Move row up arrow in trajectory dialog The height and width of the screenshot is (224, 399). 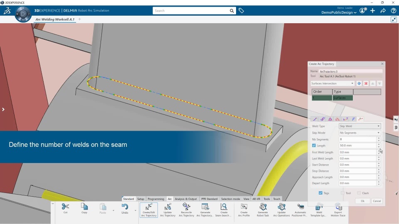tap(373, 83)
